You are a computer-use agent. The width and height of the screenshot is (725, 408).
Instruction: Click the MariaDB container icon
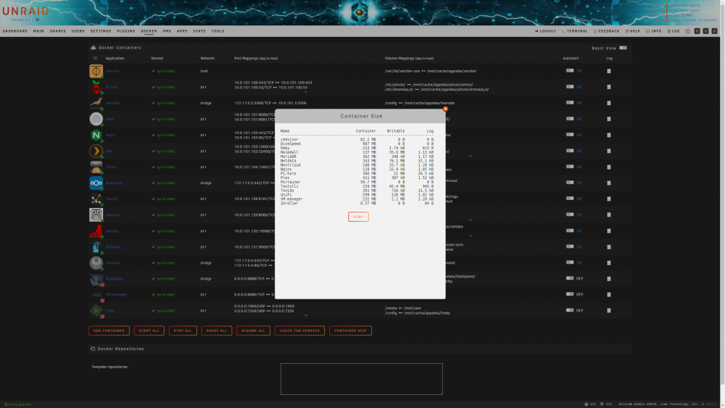pos(96,103)
